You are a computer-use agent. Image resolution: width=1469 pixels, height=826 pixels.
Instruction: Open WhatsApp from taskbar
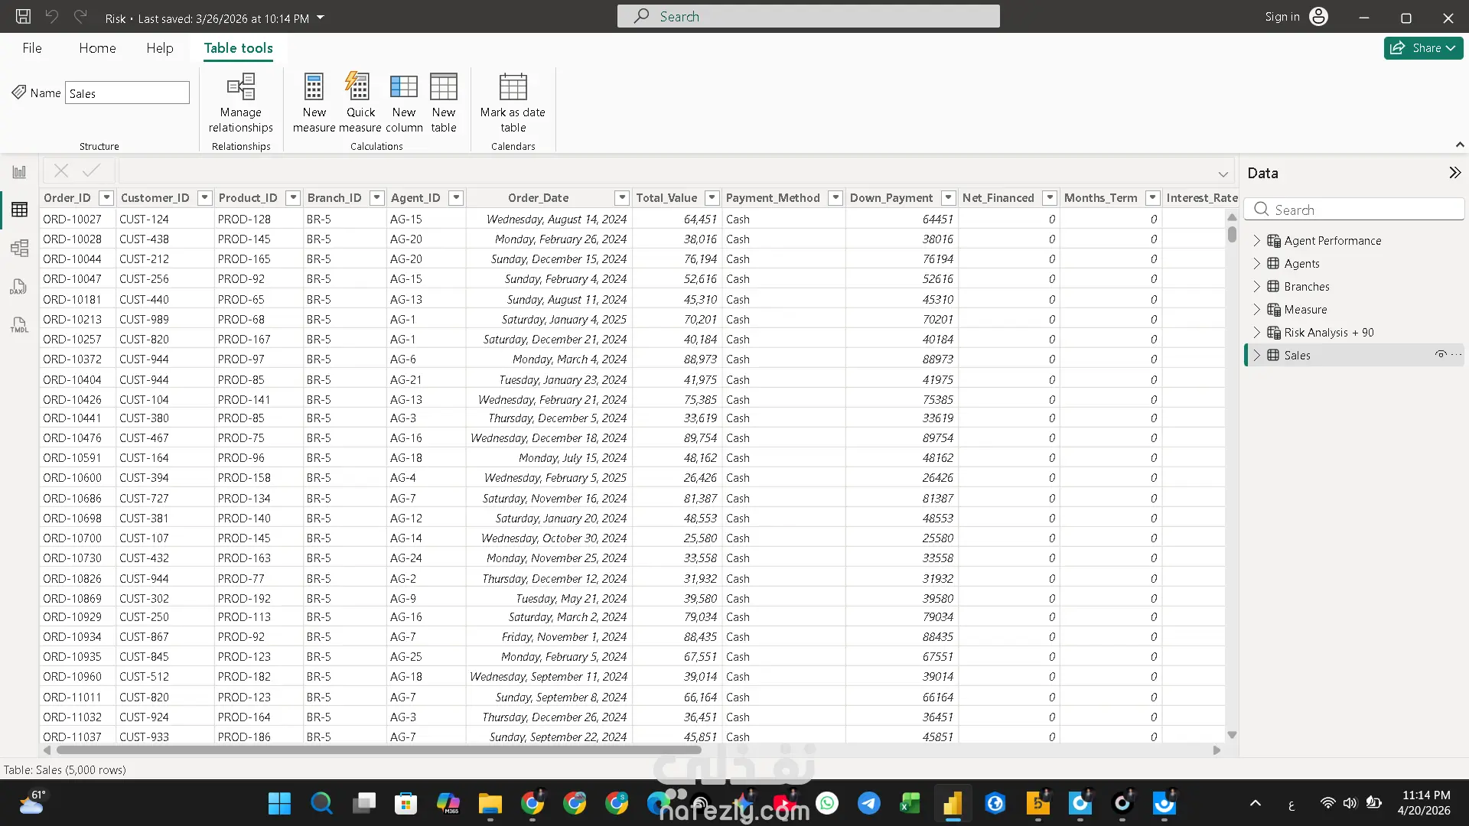point(826,804)
